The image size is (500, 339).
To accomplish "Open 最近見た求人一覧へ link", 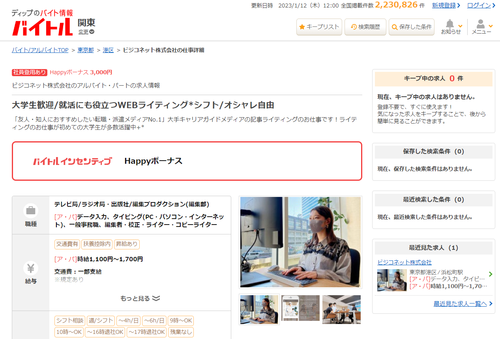I will pos(460,303).
